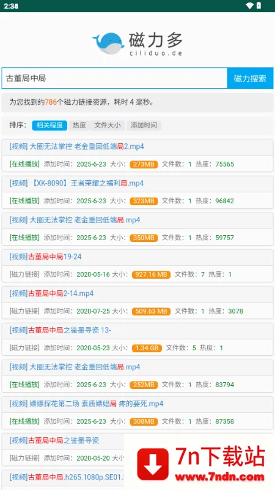Sort results by 文件大小

coord(108,126)
